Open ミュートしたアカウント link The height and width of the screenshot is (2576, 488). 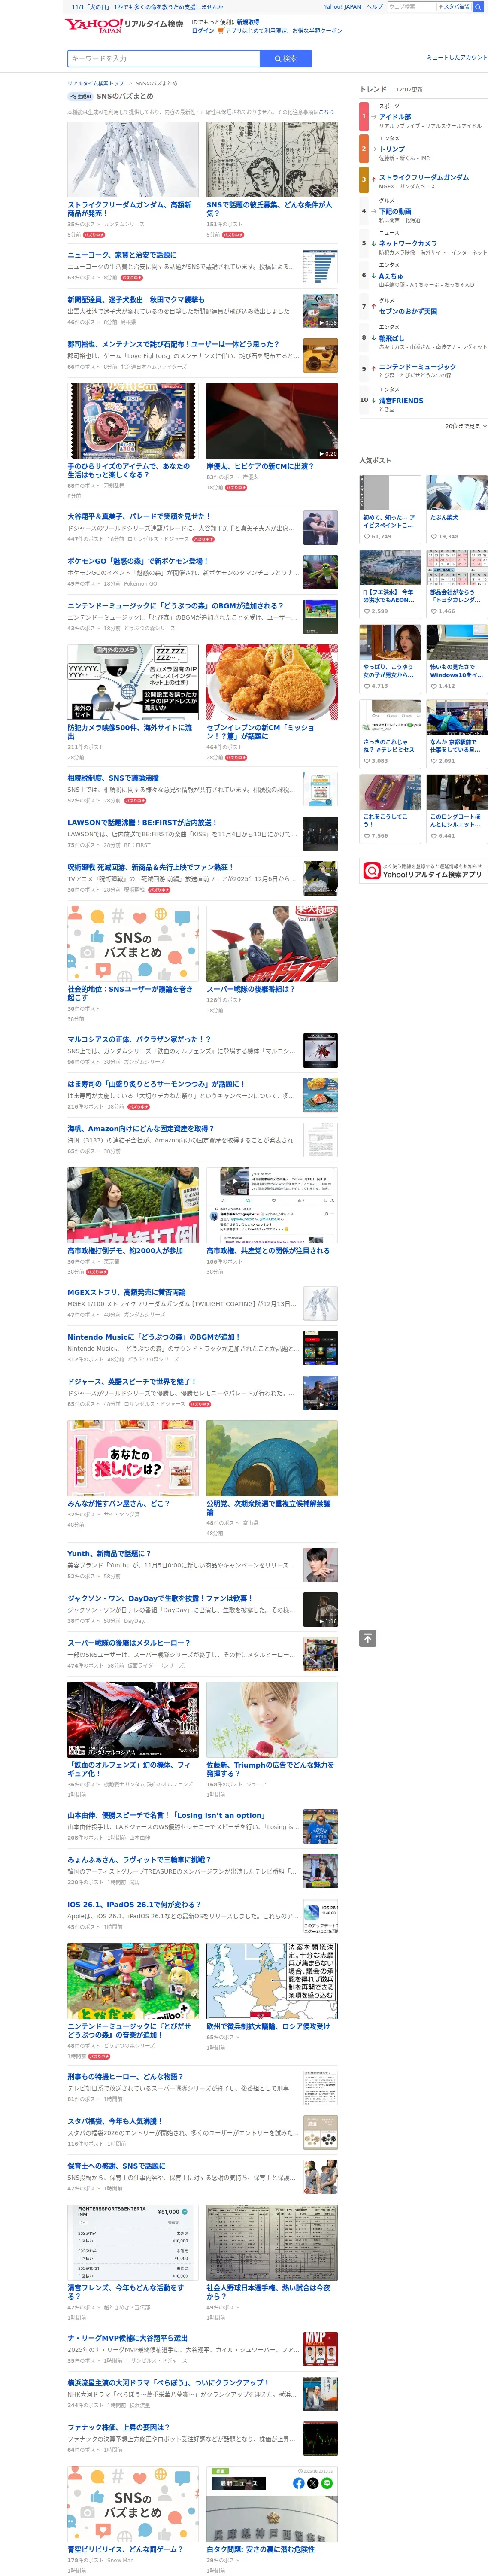tap(457, 57)
